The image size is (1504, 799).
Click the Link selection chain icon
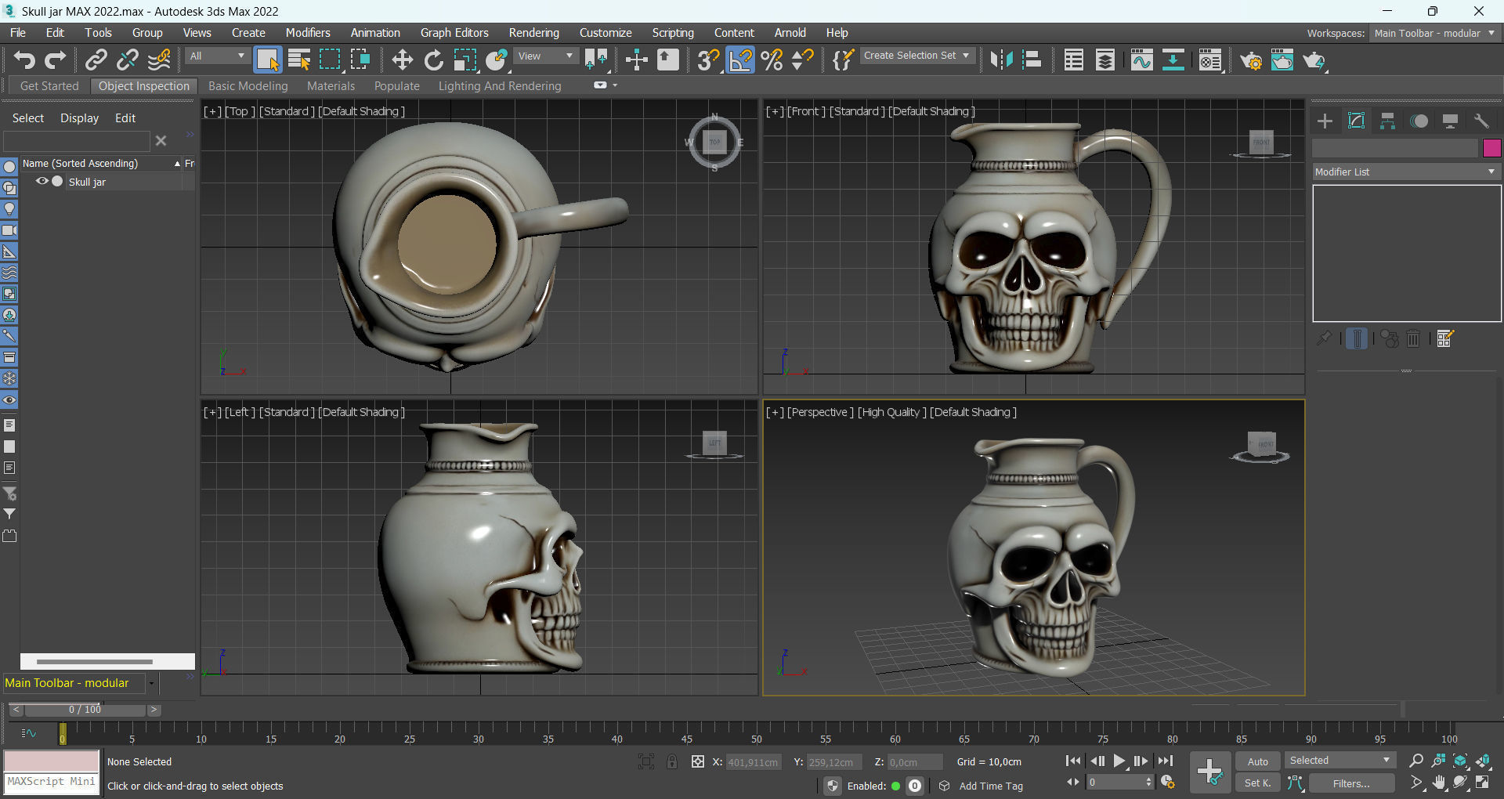96,60
